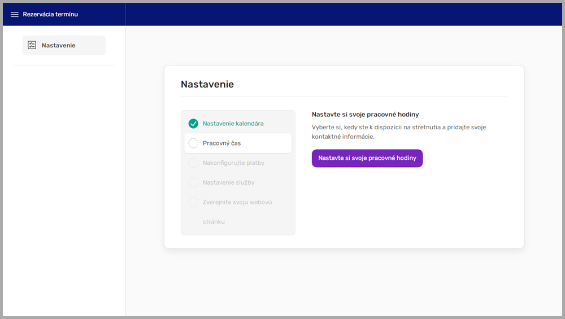565x319 pixels.
Task: Open Zverejnite svoju webovú stránku step label
Action: 237,202
